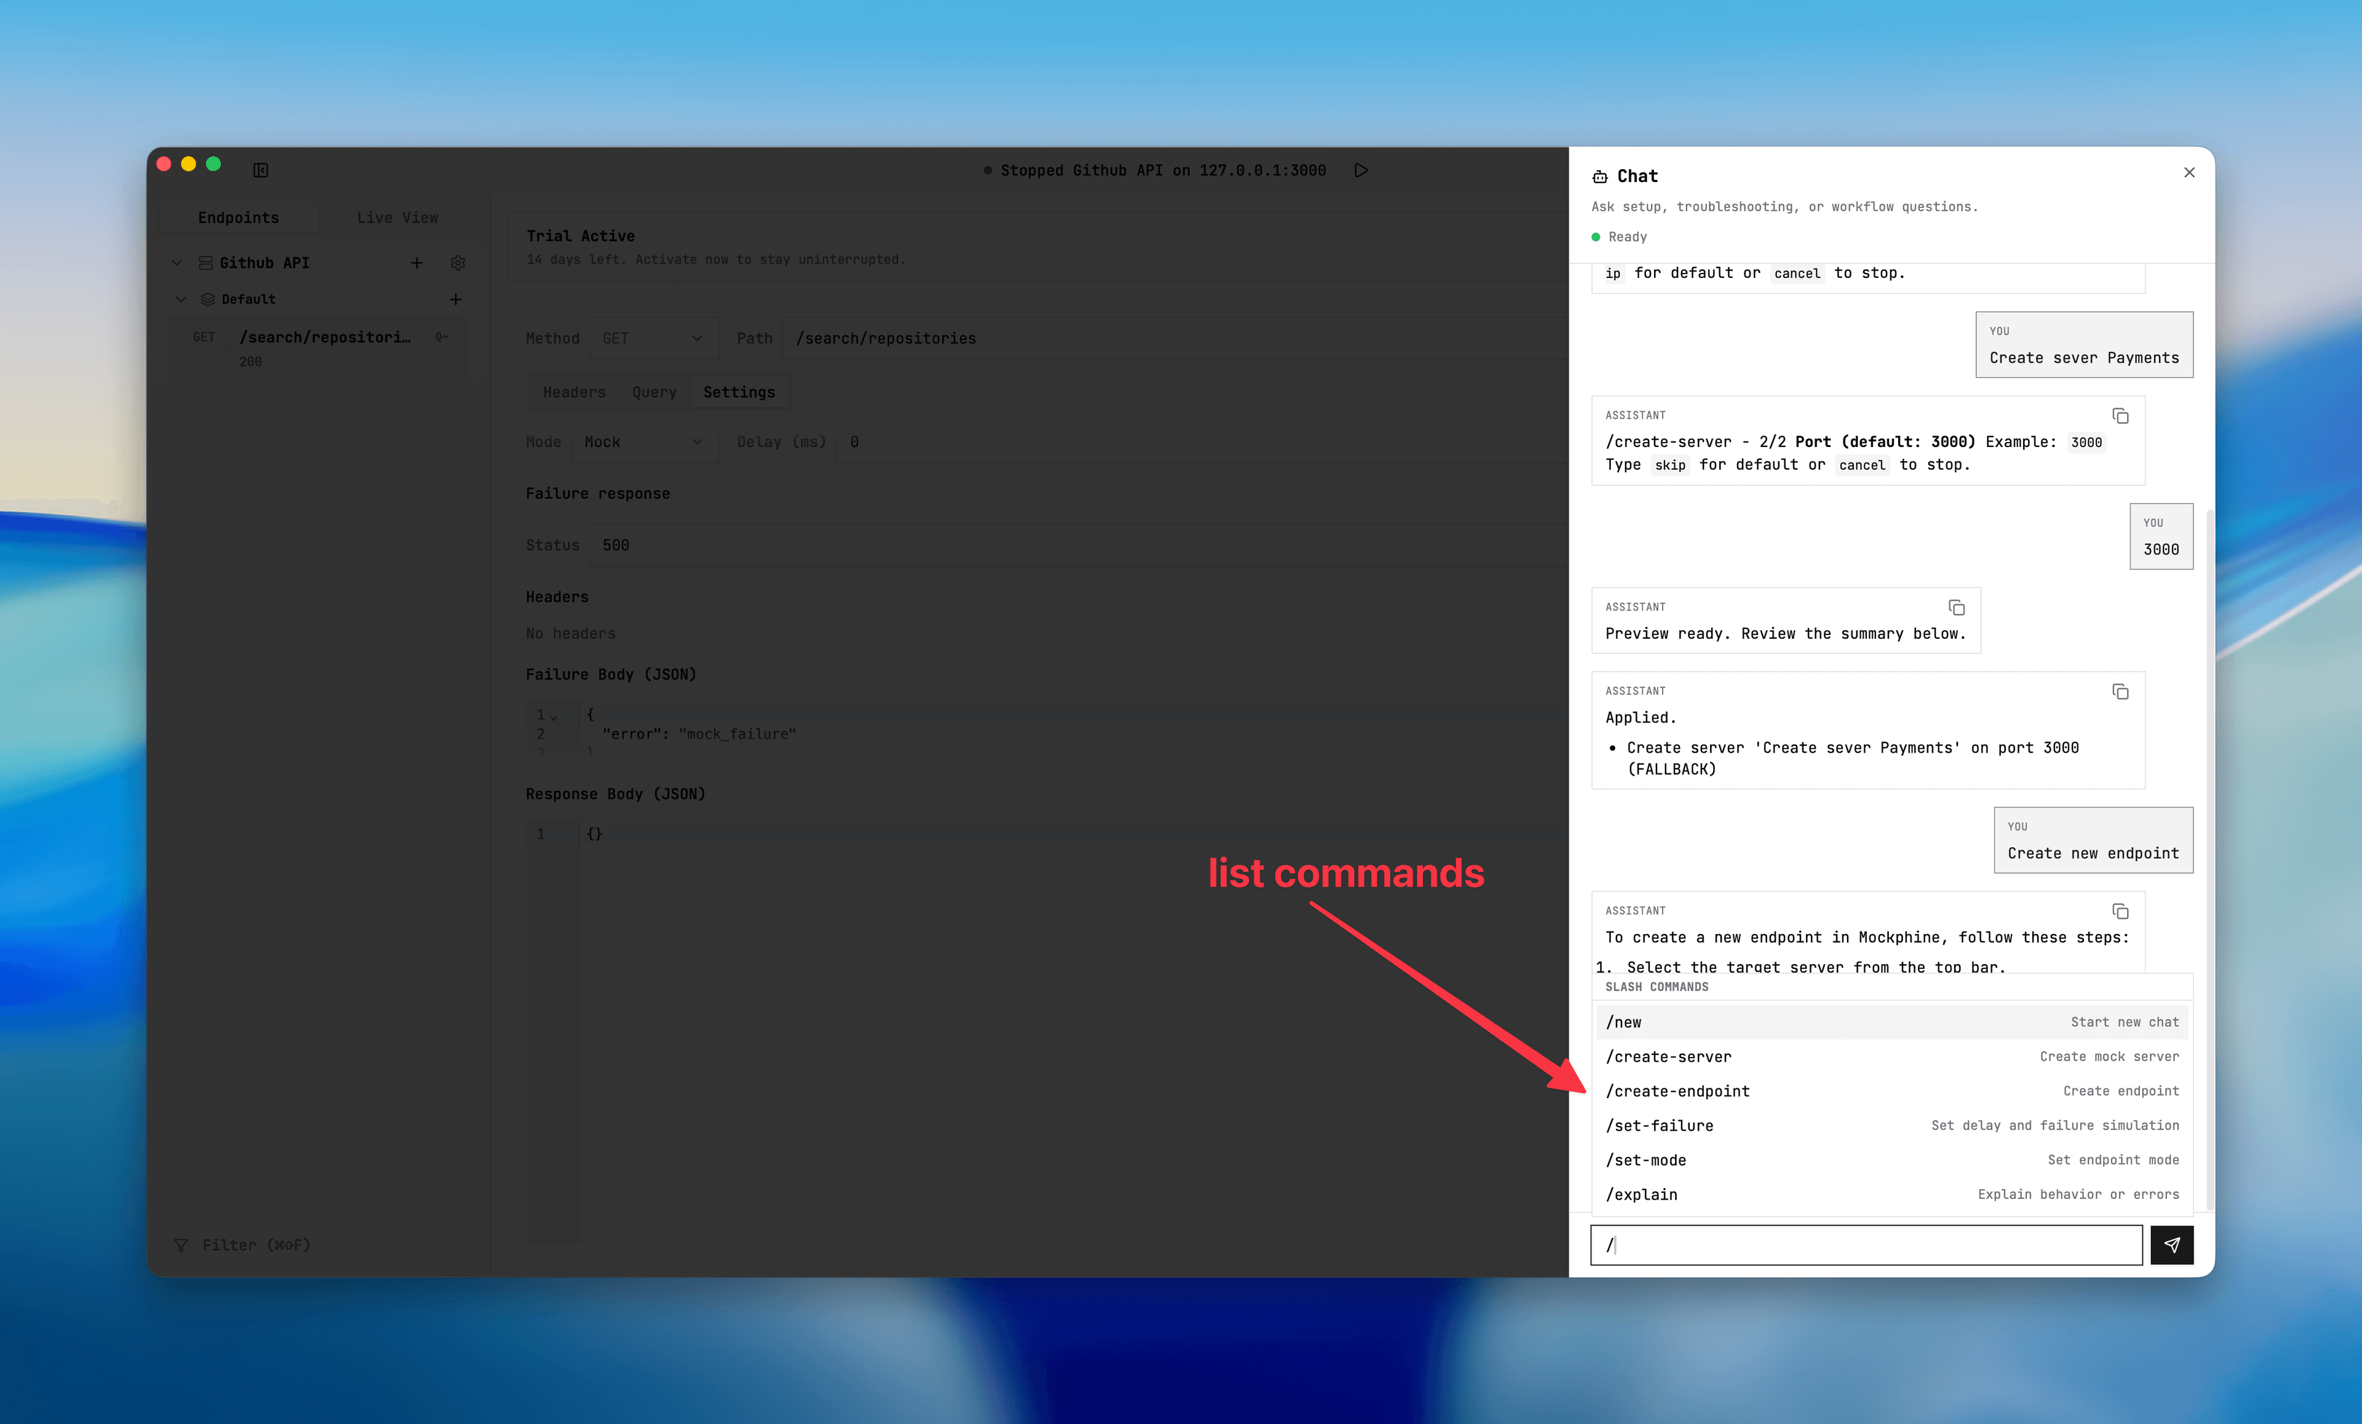Add an endpoint to the Default group

pyautogui.click(x=455, y=299)
